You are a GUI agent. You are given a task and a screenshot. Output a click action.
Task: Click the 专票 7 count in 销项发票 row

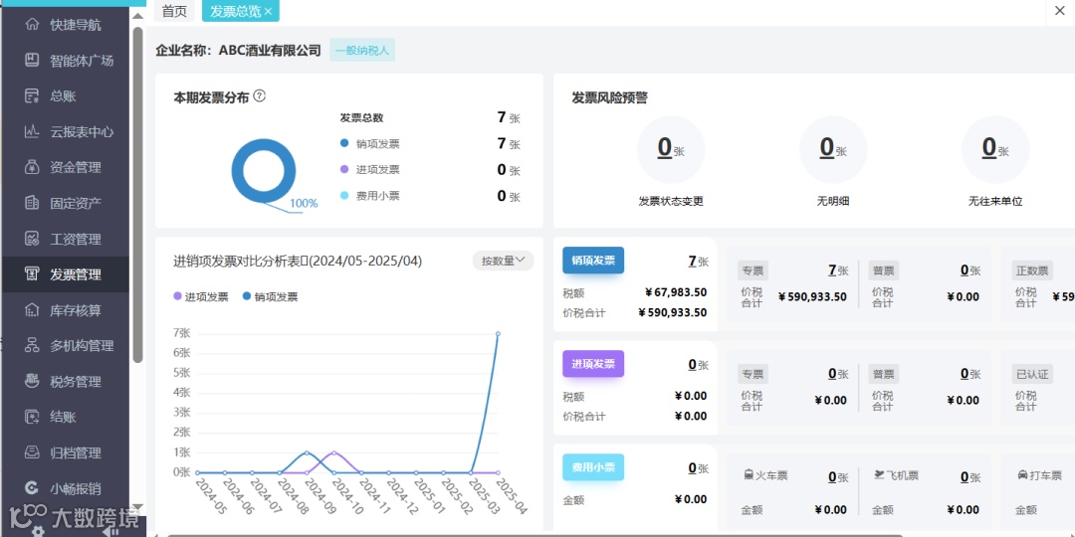(832, 270)
